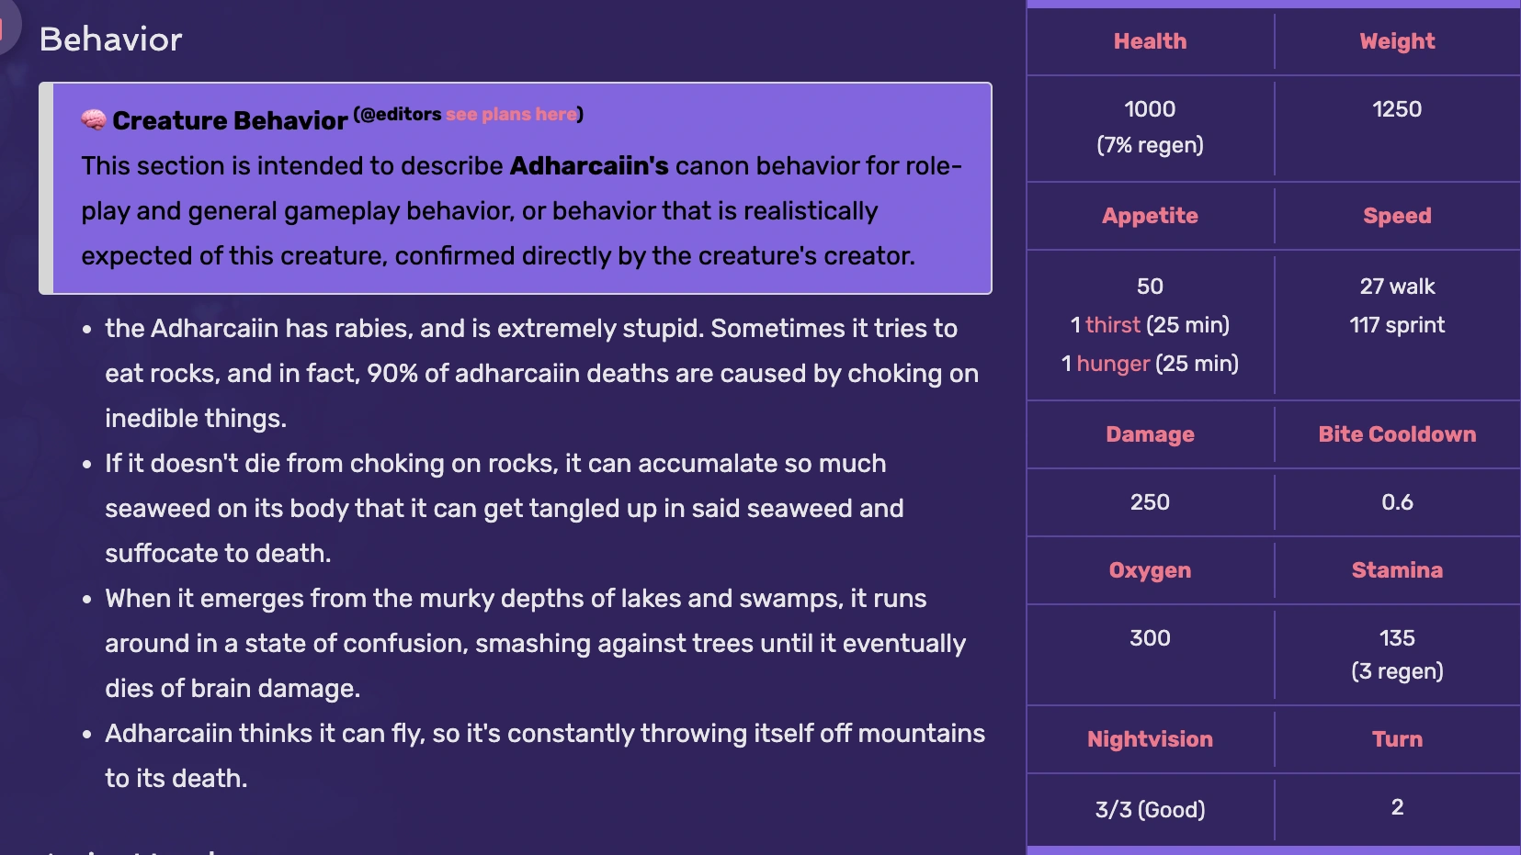
Task: Select the Speed header cell
Action: tap(1397, 216)
